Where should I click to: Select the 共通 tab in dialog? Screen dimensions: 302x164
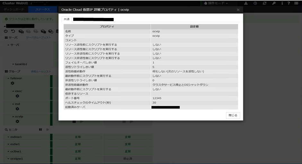pyautogui.click(x=66, y=19)
